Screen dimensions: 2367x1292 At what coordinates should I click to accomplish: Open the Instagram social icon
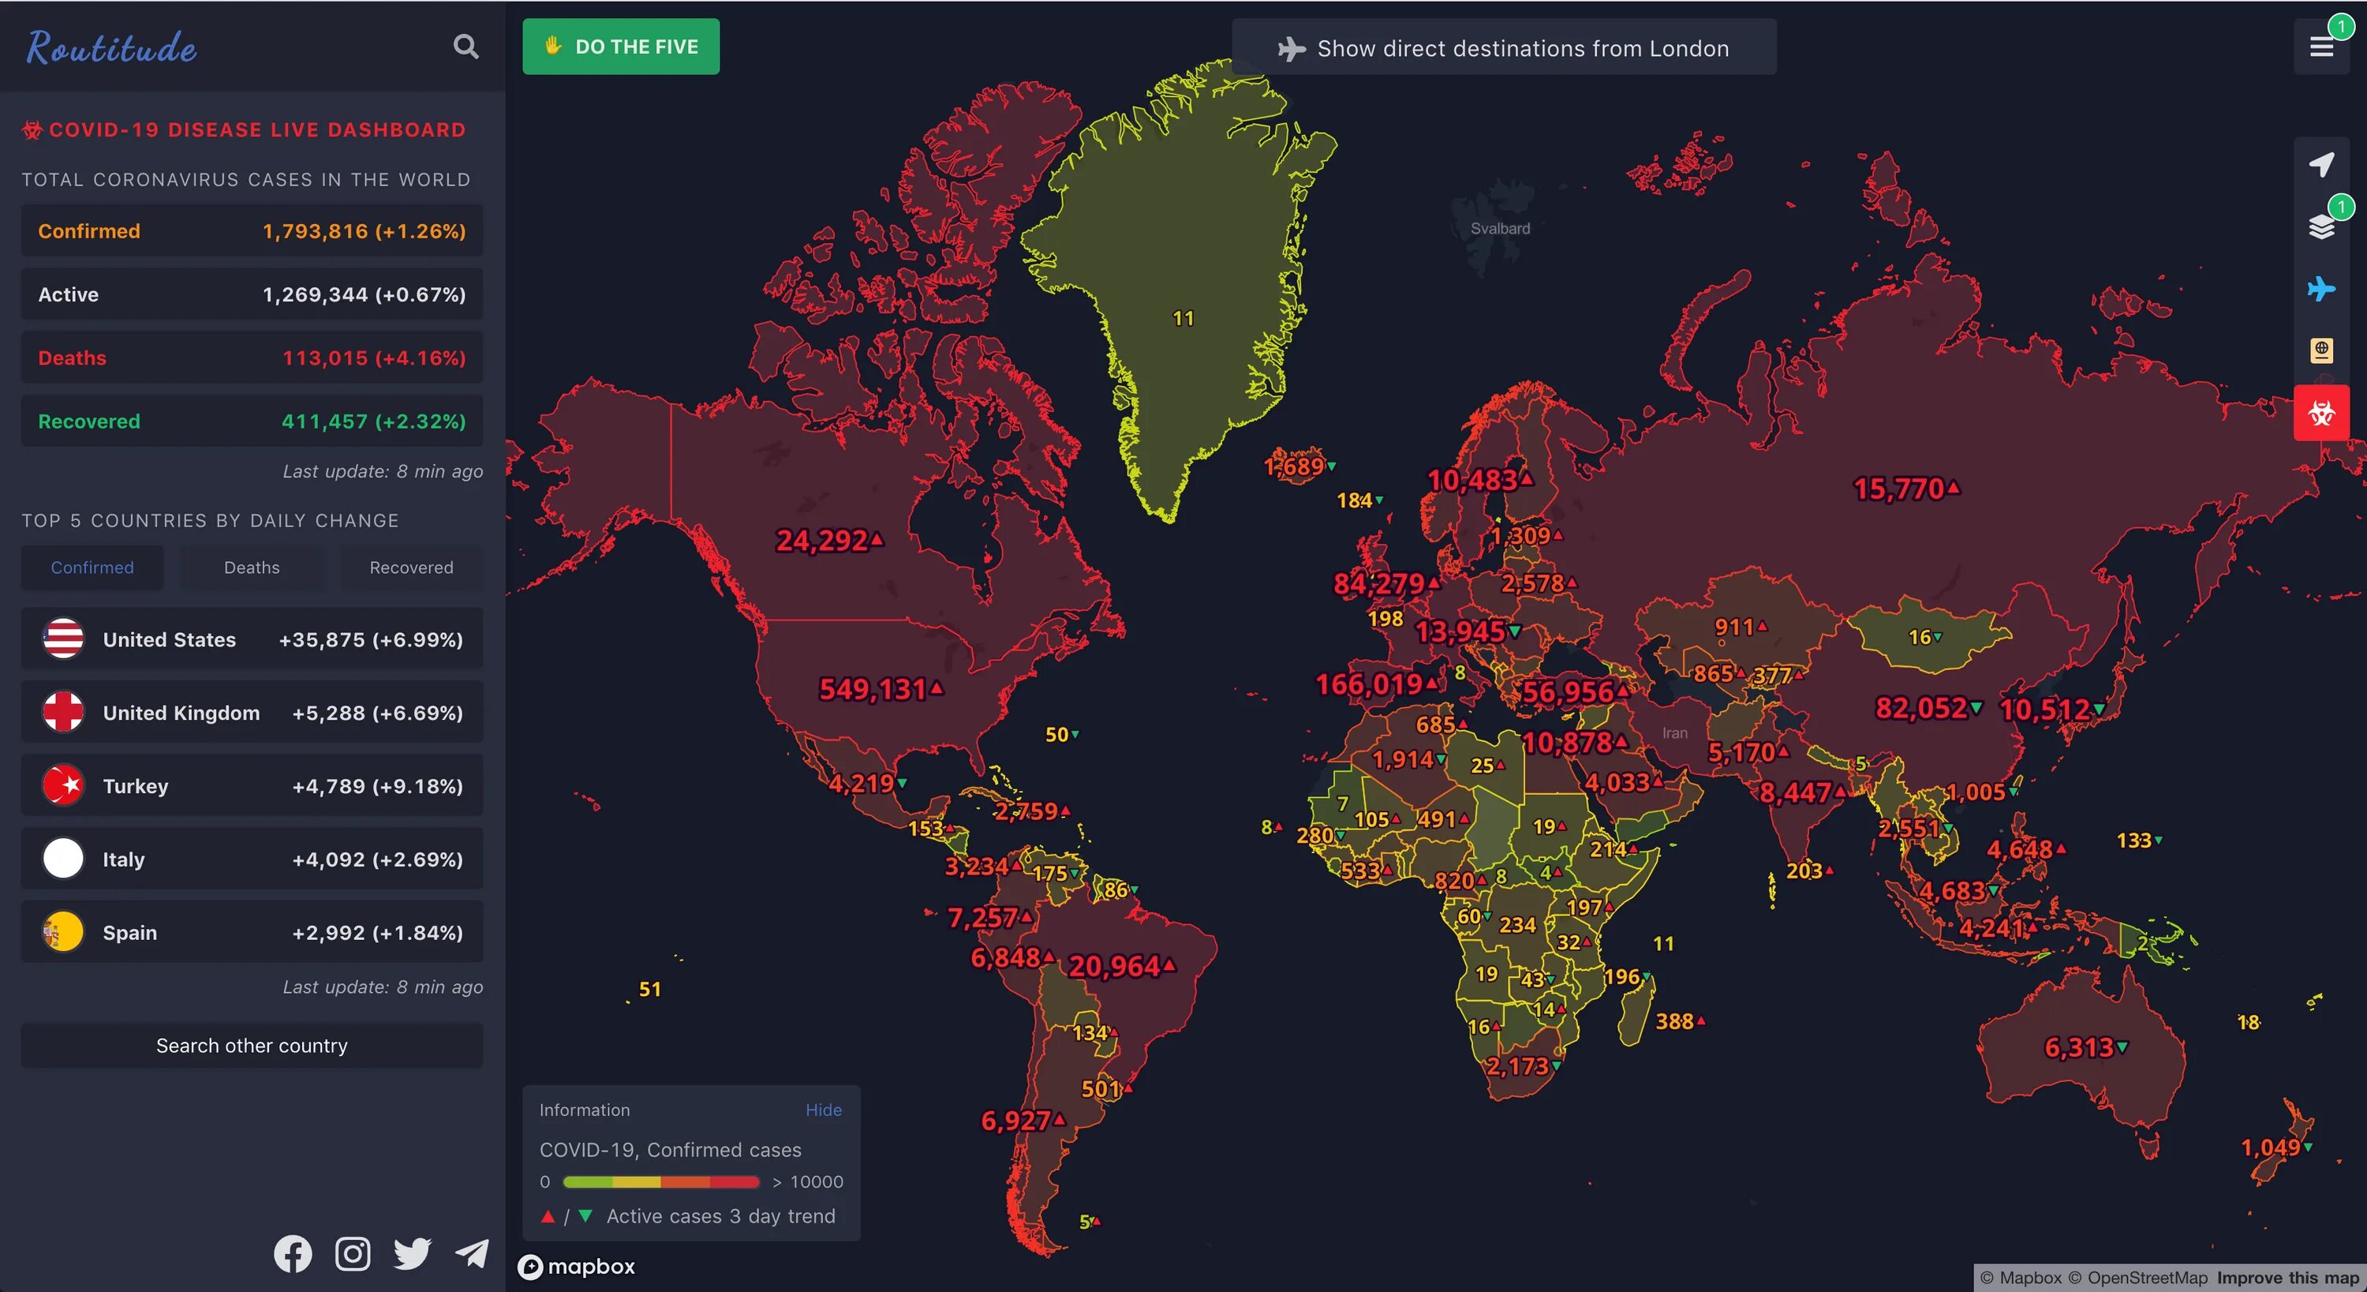point(353,1253)
